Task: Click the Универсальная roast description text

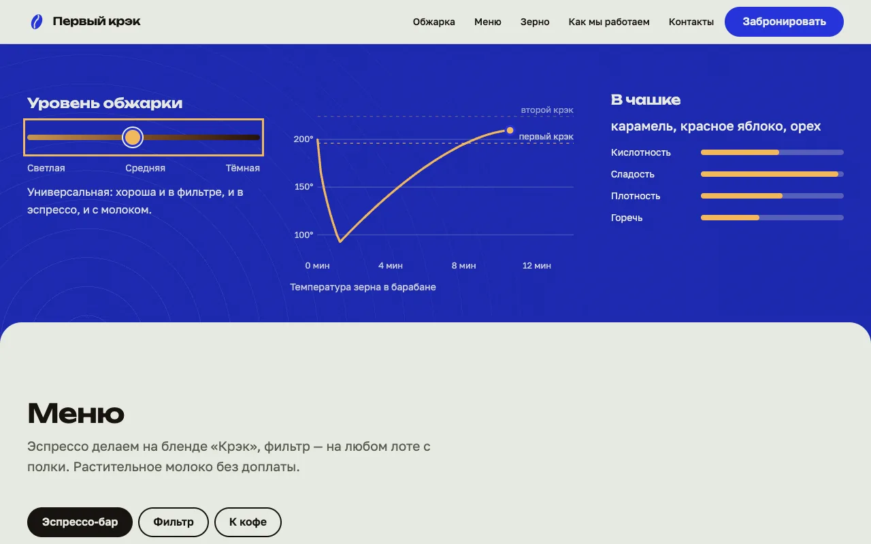Action: 135,201
